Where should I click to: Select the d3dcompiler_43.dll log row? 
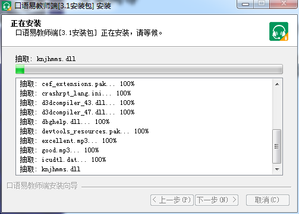pos(77,103)
